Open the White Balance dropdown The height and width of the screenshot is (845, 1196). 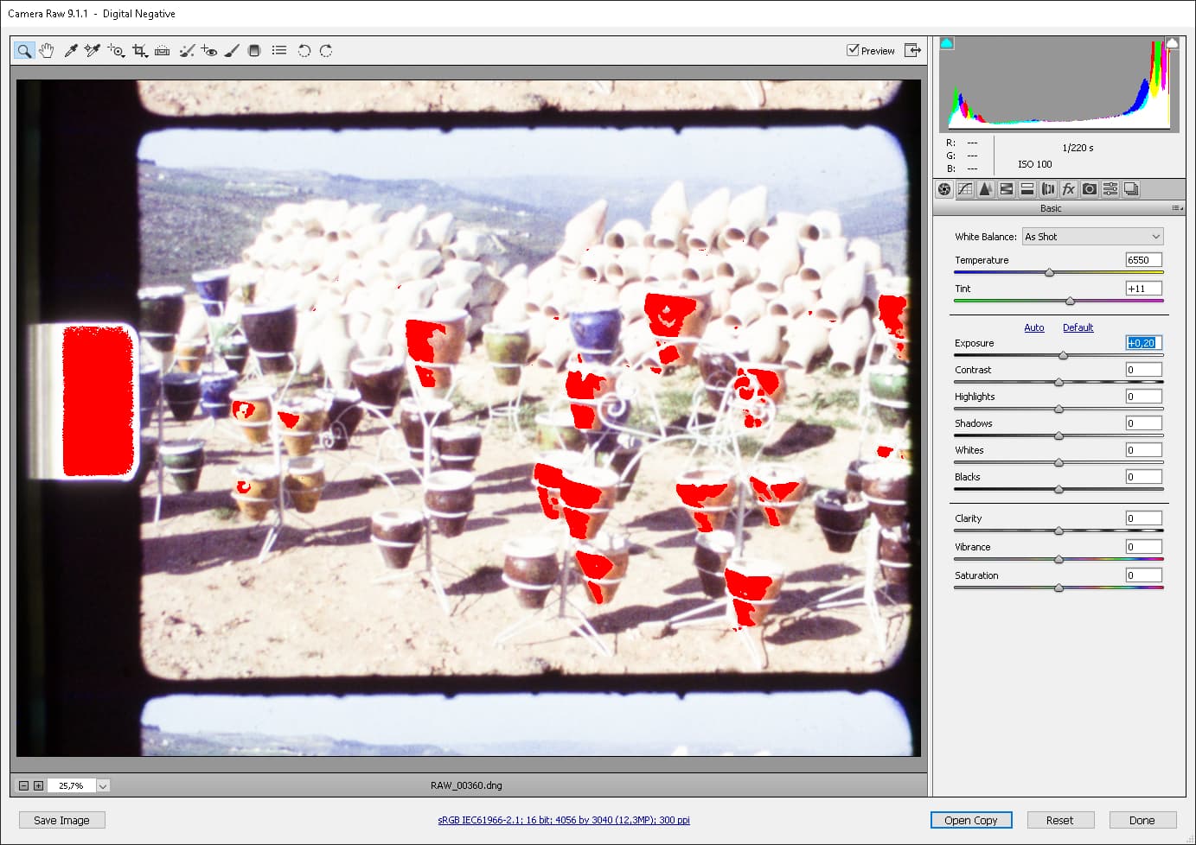(1093, 237)
